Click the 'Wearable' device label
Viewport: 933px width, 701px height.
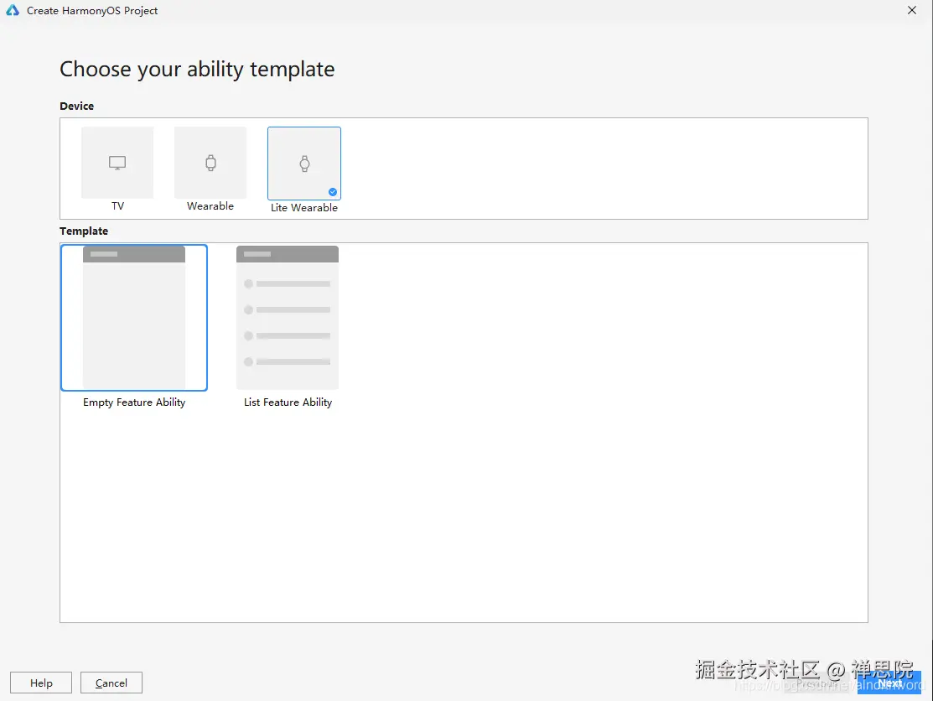210,206
